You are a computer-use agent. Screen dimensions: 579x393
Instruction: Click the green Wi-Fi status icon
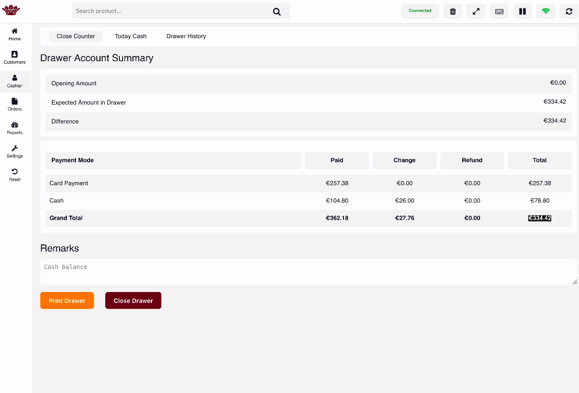pyautogui.click(x=545, y=12)
